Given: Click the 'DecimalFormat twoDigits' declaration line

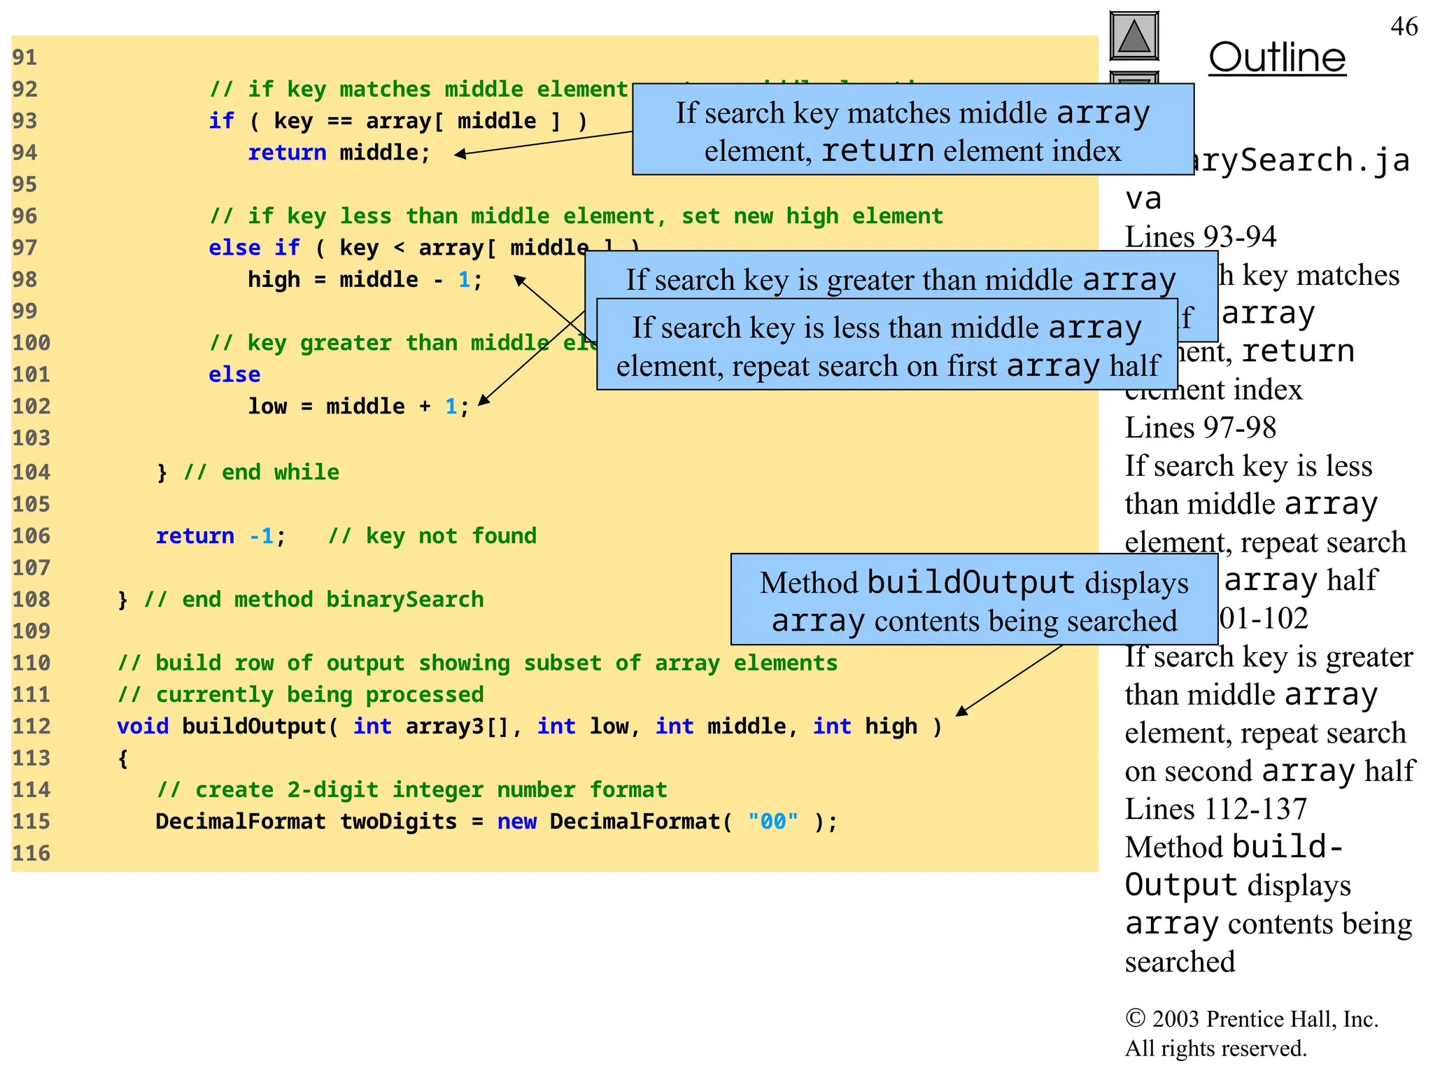Looking at the screenshot, I should point(496,822).
